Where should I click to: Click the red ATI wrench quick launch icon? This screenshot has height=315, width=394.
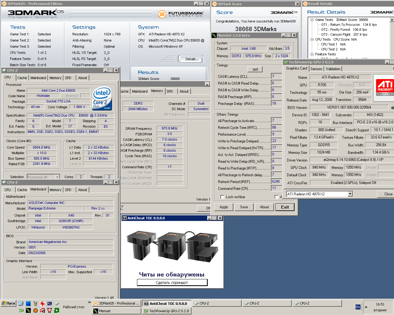(x=42, y=310)
